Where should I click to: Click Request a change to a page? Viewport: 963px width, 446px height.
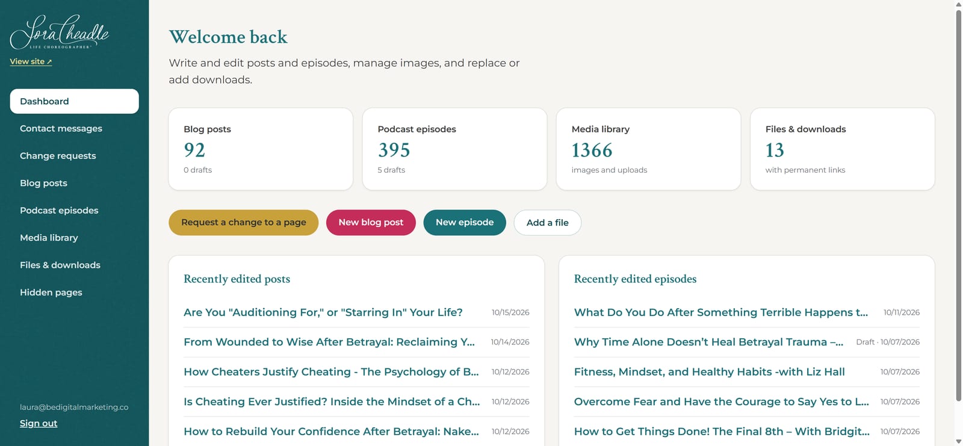(243, 223)
